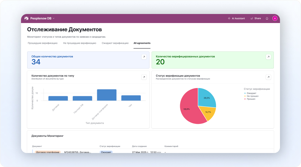Click Дата создания column header

pos(139,146)
